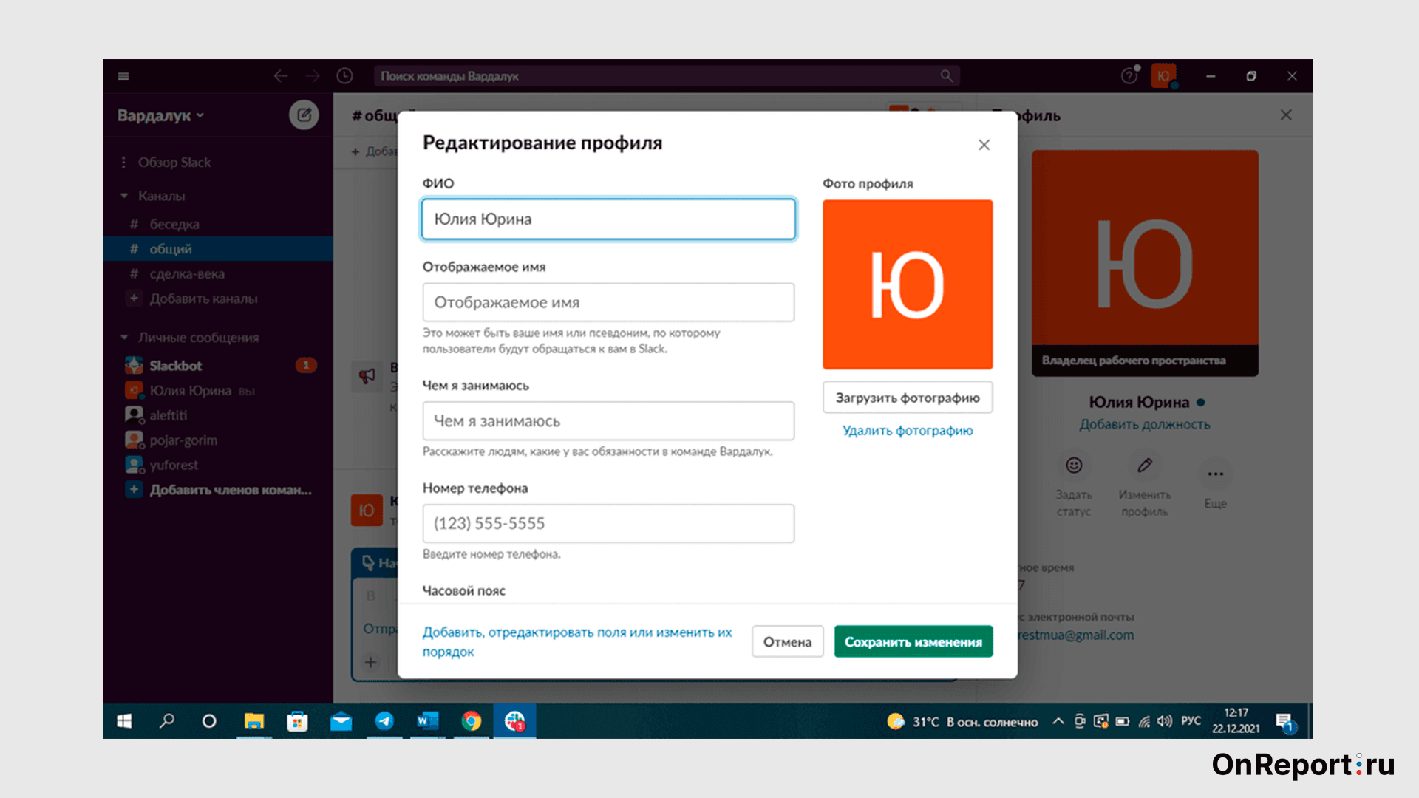Open Telegram from taskbar
Screen dimensions: 1419x798
384,720
